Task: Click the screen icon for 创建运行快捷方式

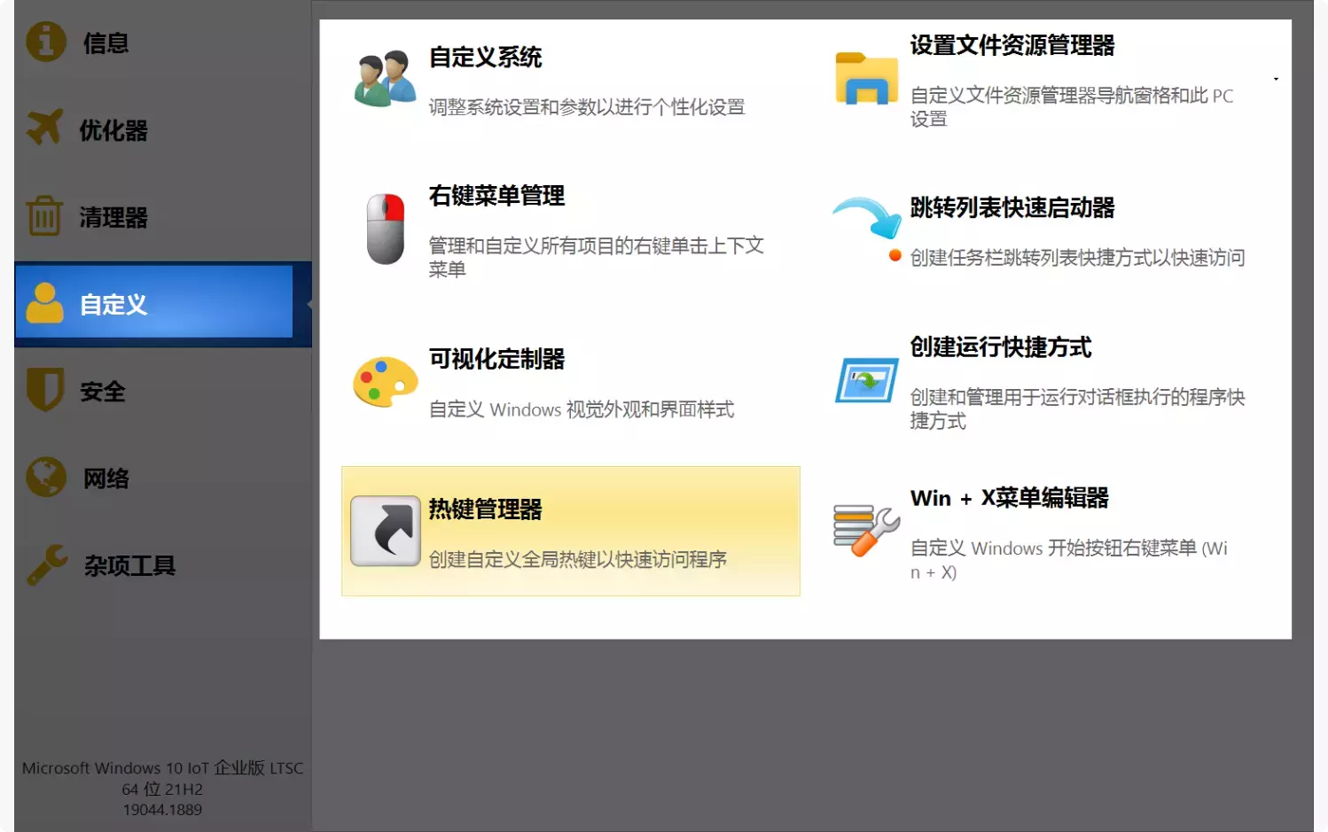Action: (x=866, y=379)
